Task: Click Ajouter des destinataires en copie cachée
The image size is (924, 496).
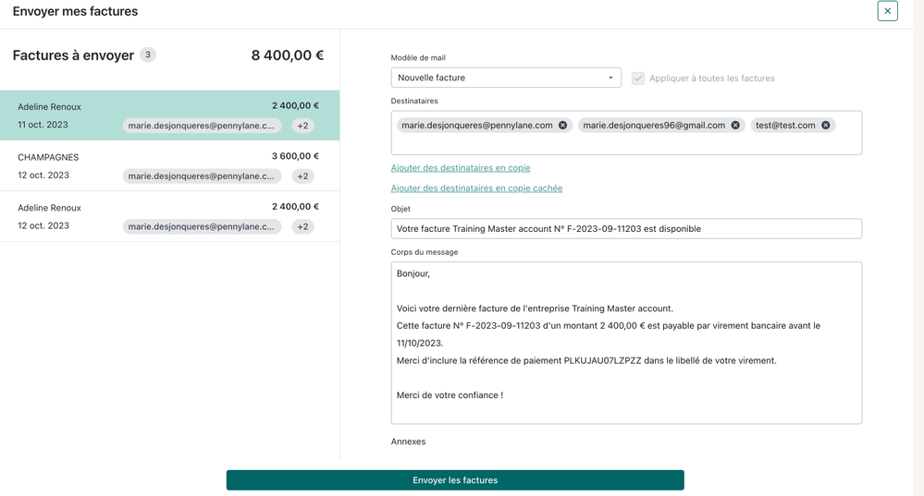Action: click(x=476, y=188)
